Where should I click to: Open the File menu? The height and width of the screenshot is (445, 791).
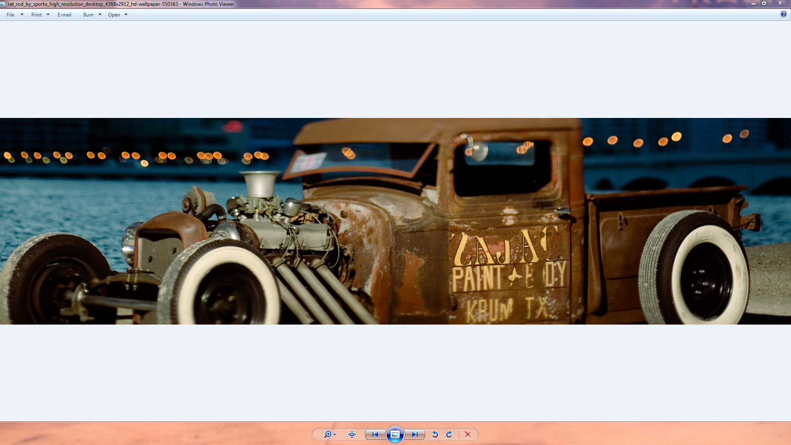click(x=10, y=15)
